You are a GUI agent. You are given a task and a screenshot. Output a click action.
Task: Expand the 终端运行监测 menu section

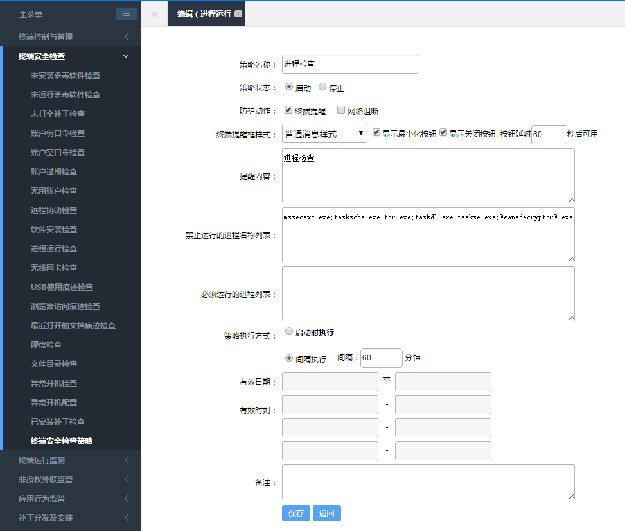tap(71, 460)
